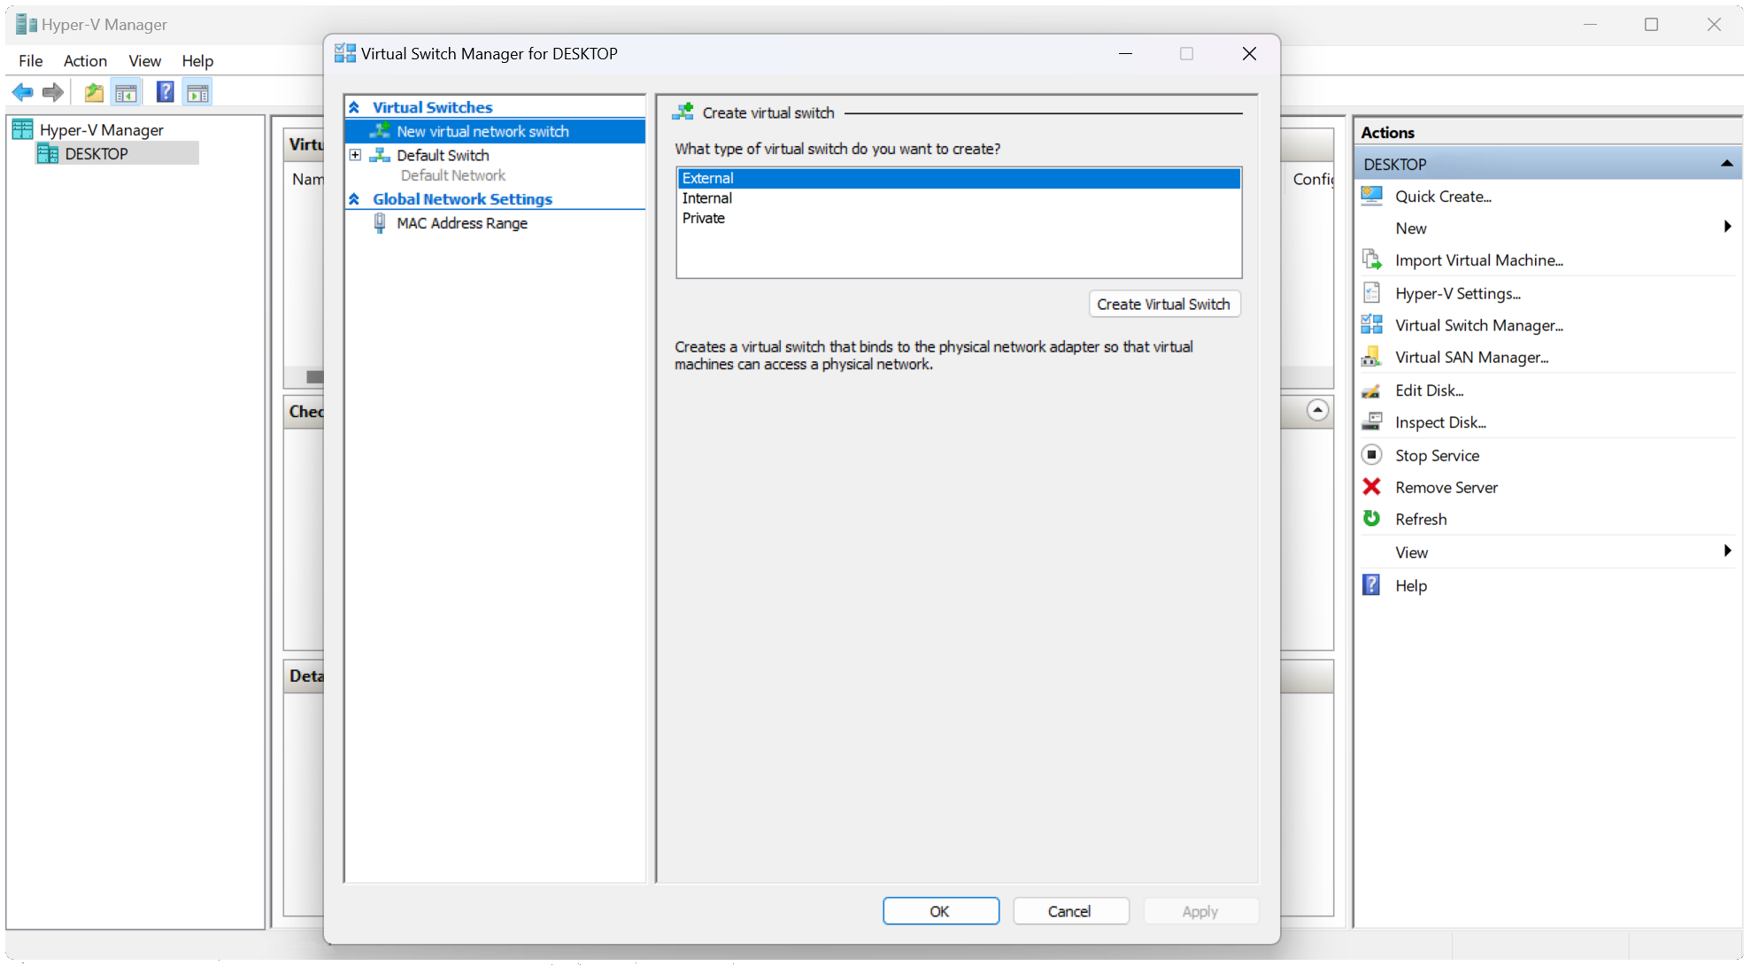Viewport: 1751px width, 966px height.
Task: Click the Stop Service icon
Action: [x=1371, y=455]
